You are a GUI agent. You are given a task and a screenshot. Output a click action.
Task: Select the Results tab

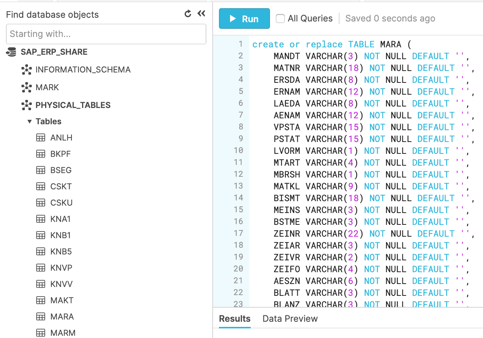coord(234,319)
